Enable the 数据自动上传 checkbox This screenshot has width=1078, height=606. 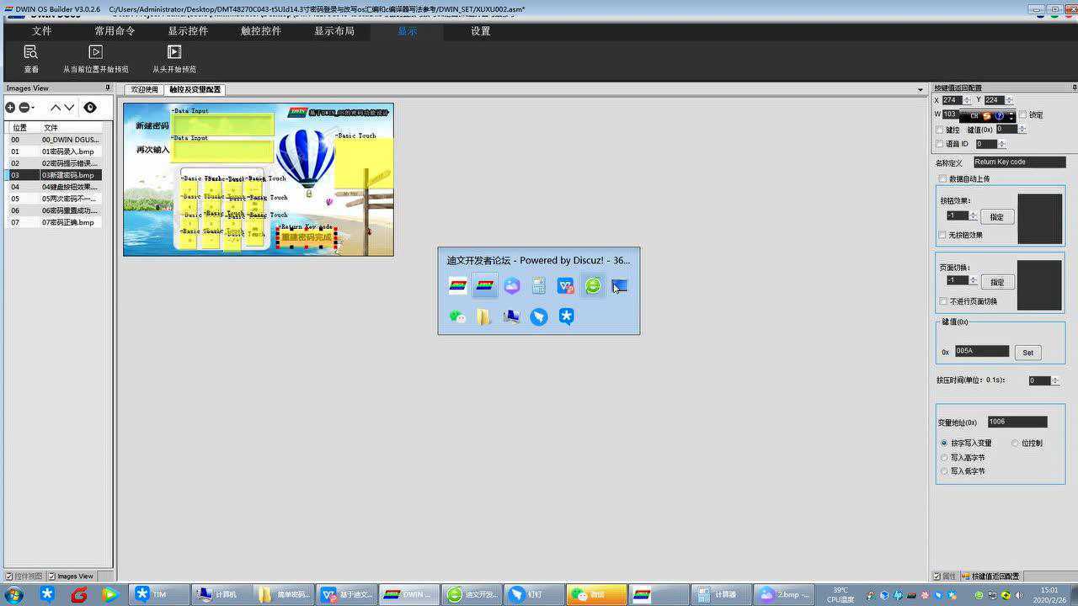(942, 179)
